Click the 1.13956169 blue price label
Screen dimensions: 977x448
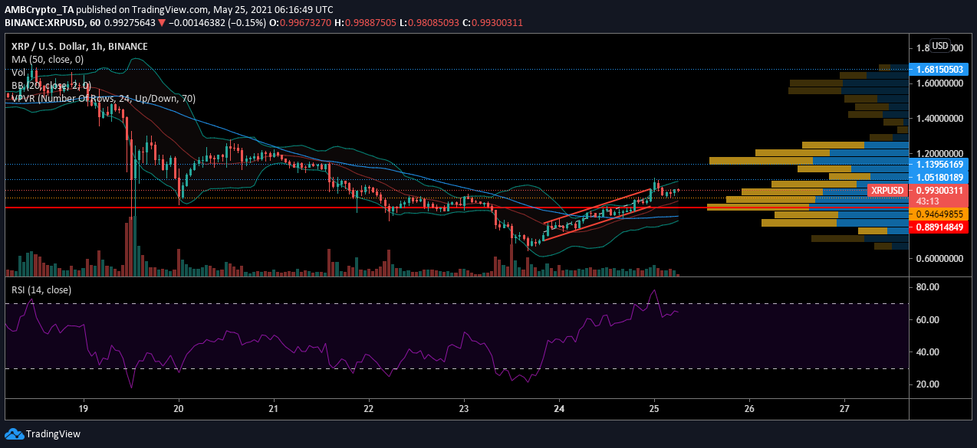(x=942, y=164)
